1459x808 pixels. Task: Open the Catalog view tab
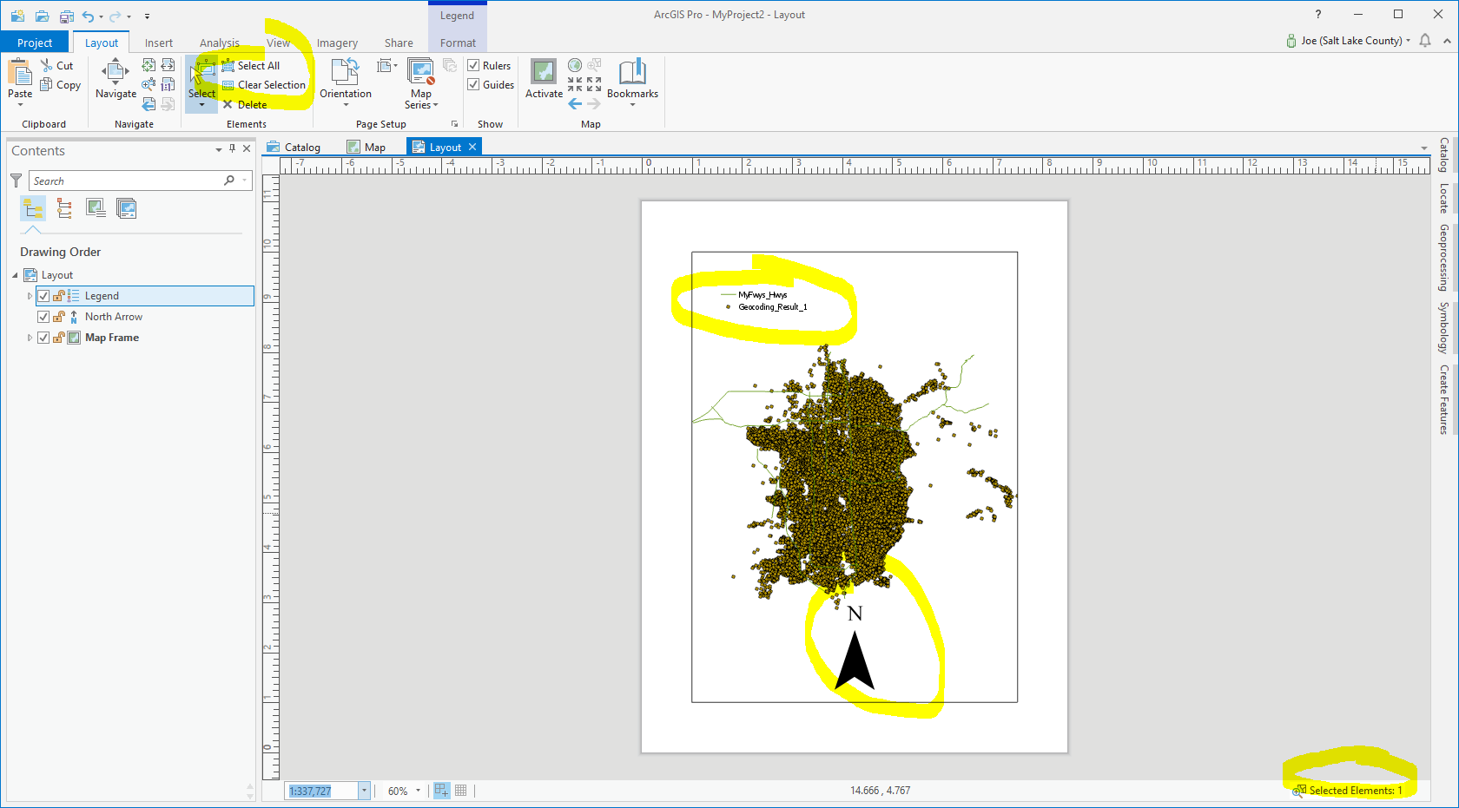point(294,148)
